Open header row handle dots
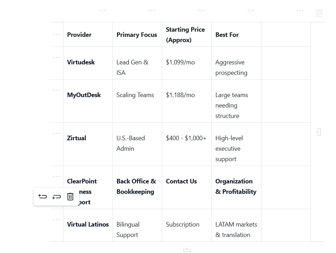336x253 pixels. pos(56,34)
